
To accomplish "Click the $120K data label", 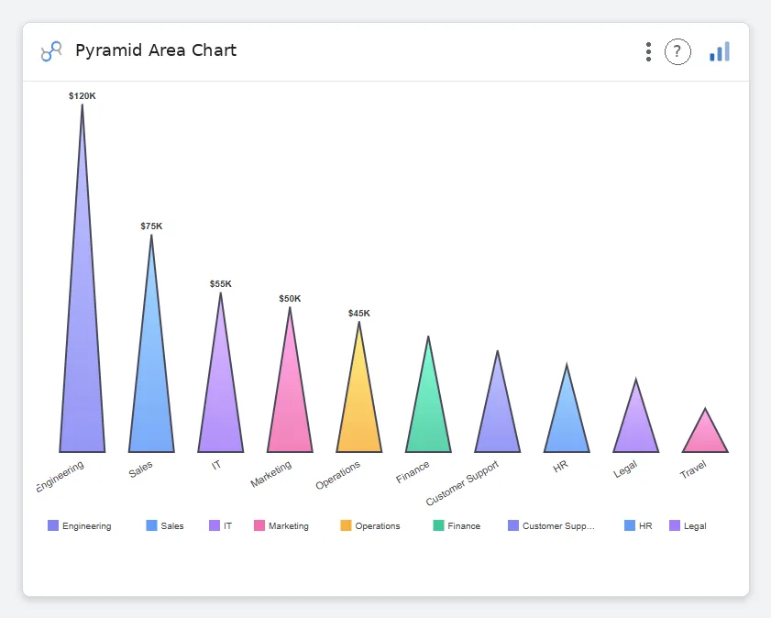I will pyautogui.click(x=83, y=96).
